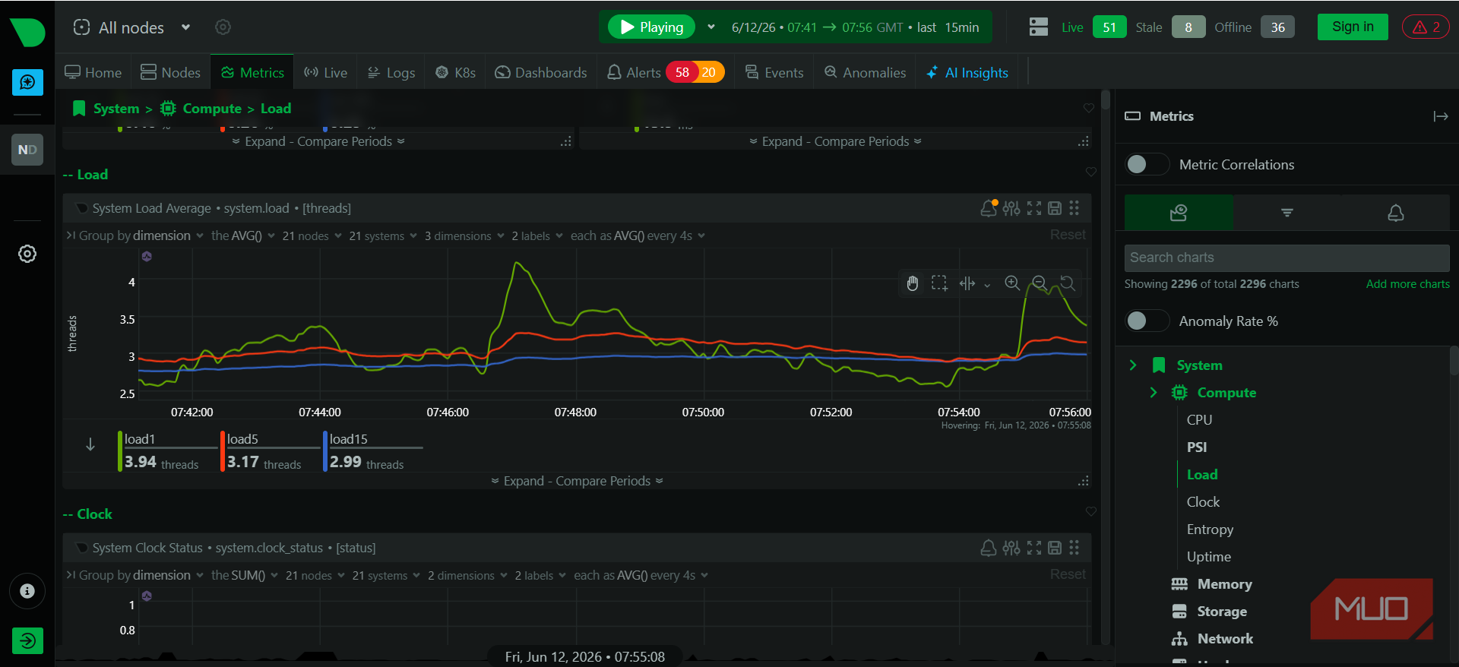Screen dimensions: 1459x667
Task: Select the filter tab in Metrics panel
Action: (1287, 213)
